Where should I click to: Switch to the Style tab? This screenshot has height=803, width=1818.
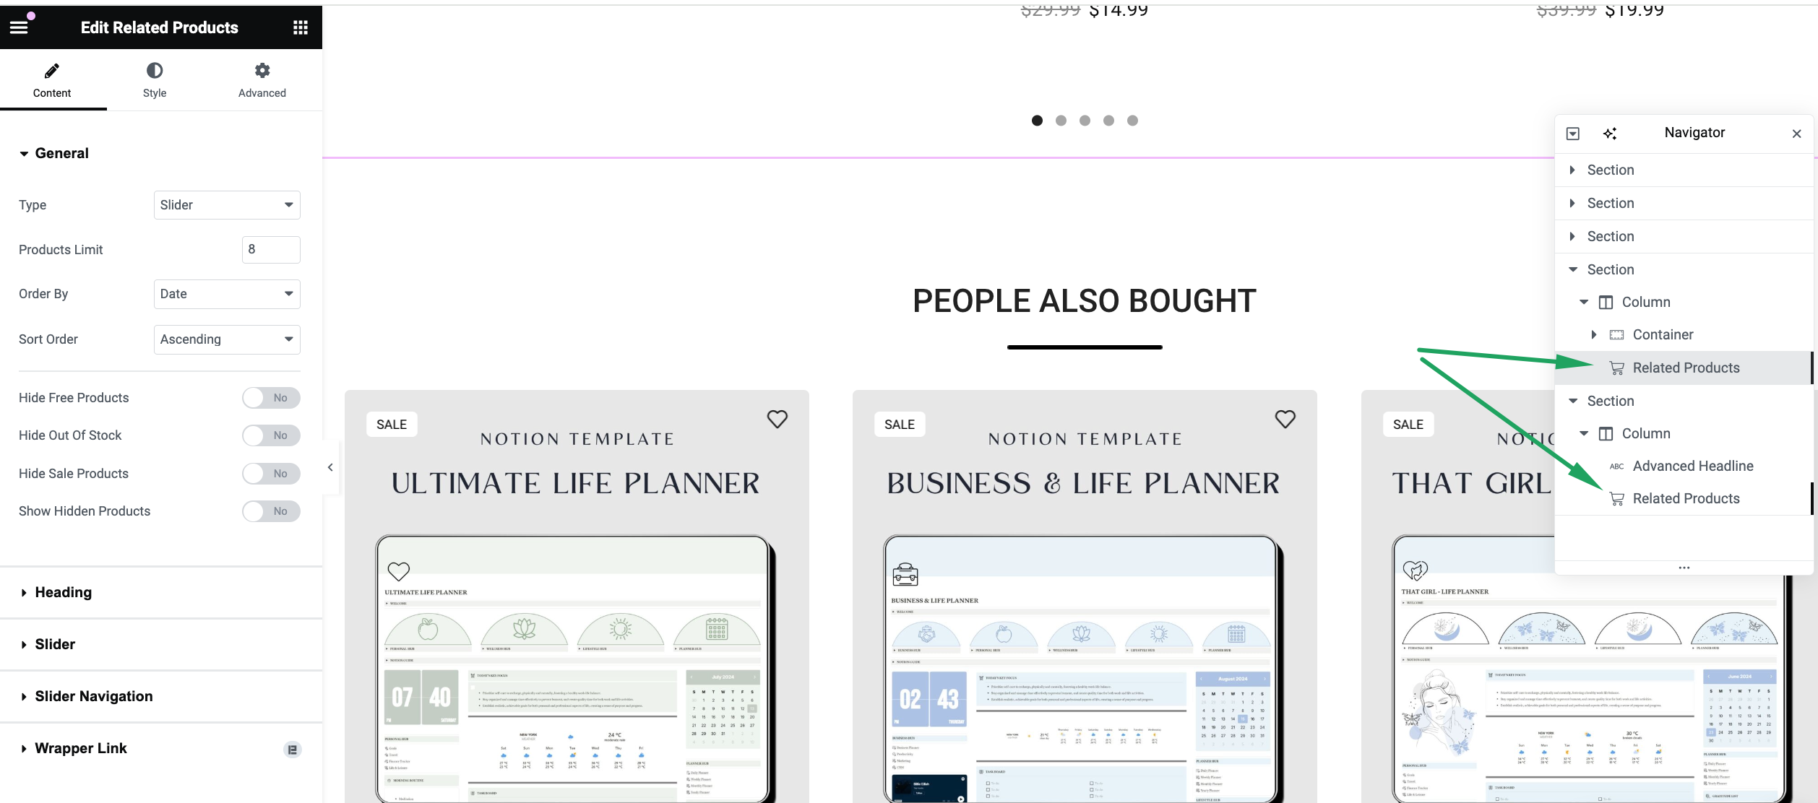(x=155, y=80)
